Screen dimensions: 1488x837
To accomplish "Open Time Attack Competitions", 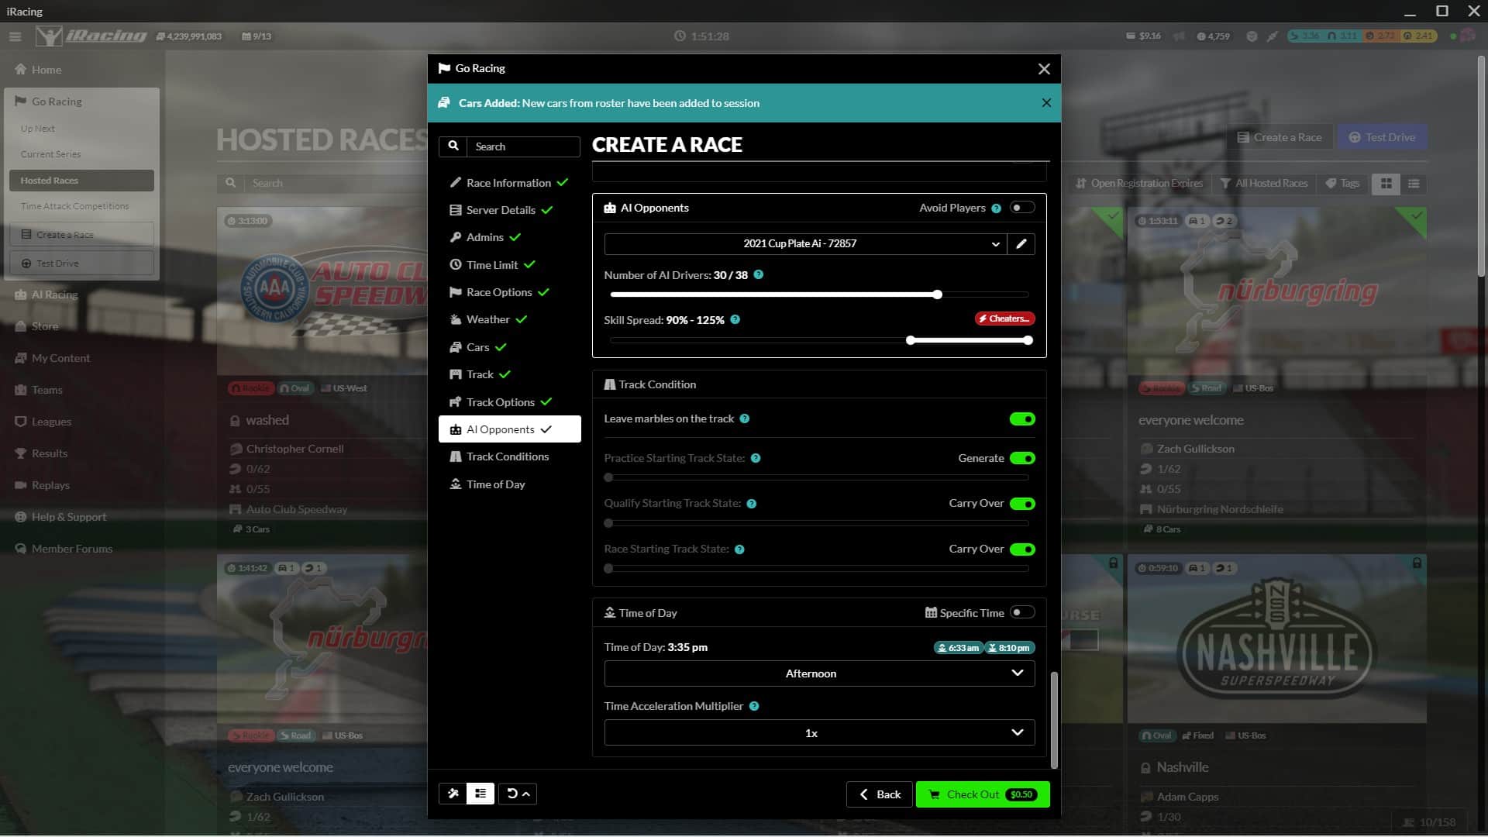I will (x=74, y=205).
